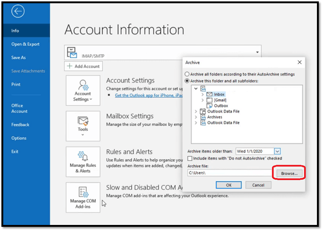Confirm the Archive dialog with OK
The image size is (323, 231).
229,185
